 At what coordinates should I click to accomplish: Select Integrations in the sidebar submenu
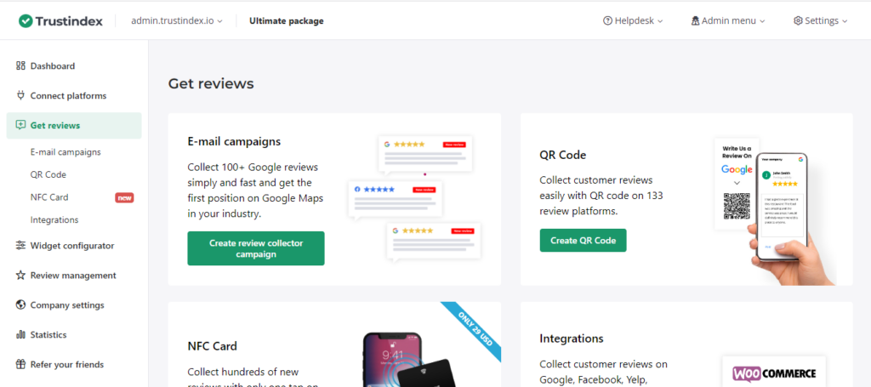click(x=54, y=219)
